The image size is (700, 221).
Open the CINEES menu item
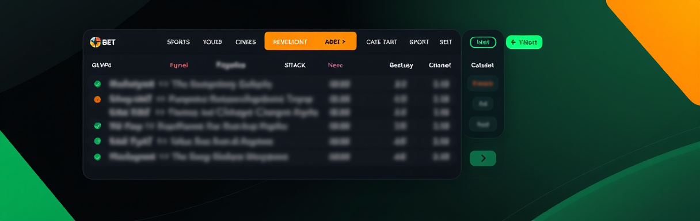coord(246,42)
